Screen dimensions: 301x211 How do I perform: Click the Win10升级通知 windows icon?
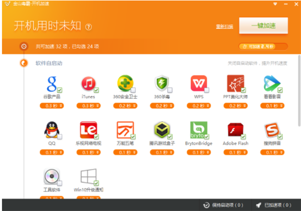click(88, 176)
